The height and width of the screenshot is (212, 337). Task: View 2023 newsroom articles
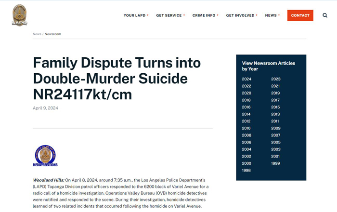click(x=276, y=79)
